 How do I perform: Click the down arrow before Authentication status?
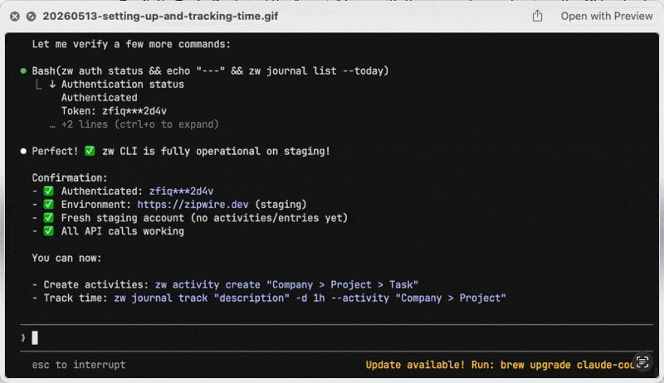coord(52,84)
